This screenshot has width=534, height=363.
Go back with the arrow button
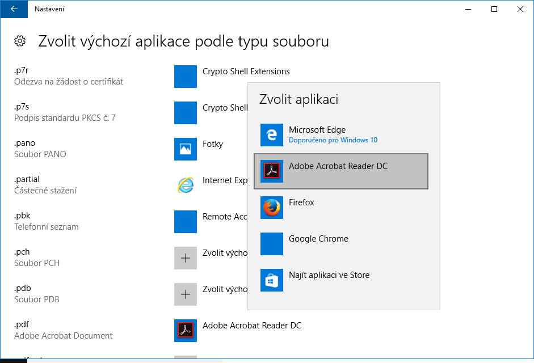coord(14,9)
